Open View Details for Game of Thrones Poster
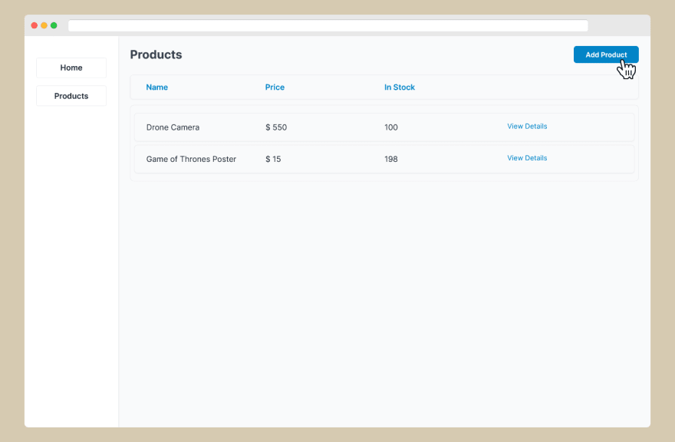675x442 pixels. tap(527, 158)
